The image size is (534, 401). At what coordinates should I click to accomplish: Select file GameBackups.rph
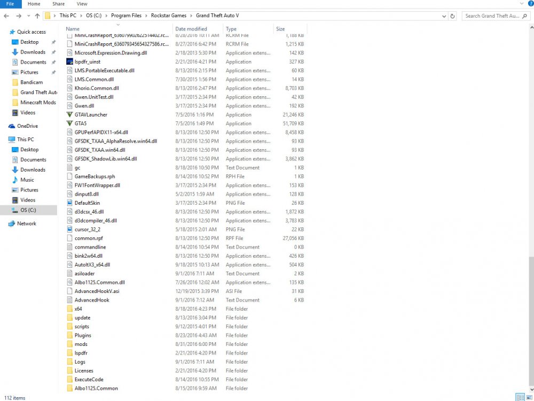(x=95, y=176)
